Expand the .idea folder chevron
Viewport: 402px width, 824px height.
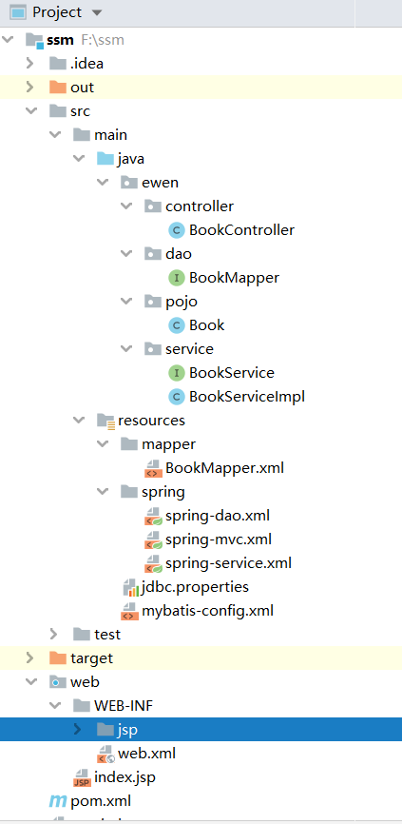point(29,64)
